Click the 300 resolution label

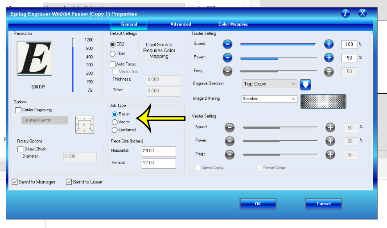pyautogui.click(x=89, y=65)
